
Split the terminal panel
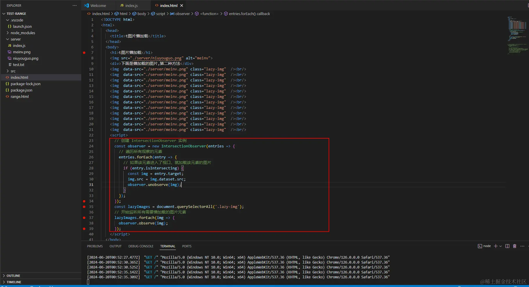[507, 246]
